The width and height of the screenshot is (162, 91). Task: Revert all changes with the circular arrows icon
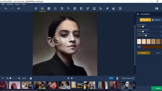pos(18,8)
